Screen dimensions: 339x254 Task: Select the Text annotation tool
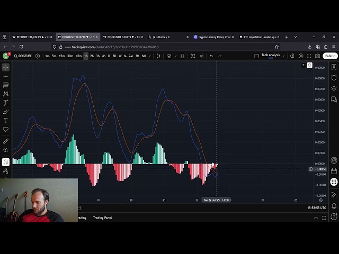point(6,121)
